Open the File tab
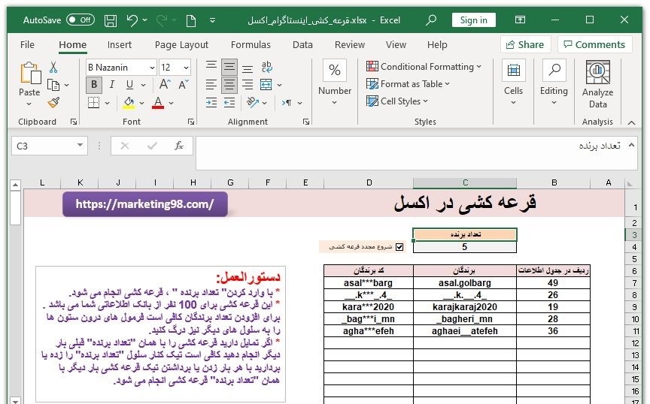 [27, 45]
